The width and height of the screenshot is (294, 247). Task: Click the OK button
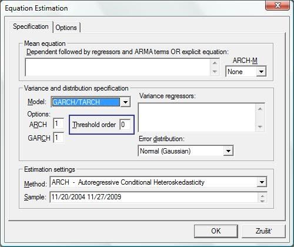tap(216, 231)
